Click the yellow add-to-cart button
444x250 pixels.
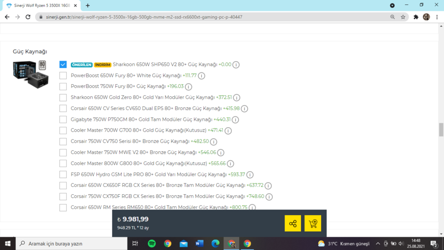tap(313, 223)
